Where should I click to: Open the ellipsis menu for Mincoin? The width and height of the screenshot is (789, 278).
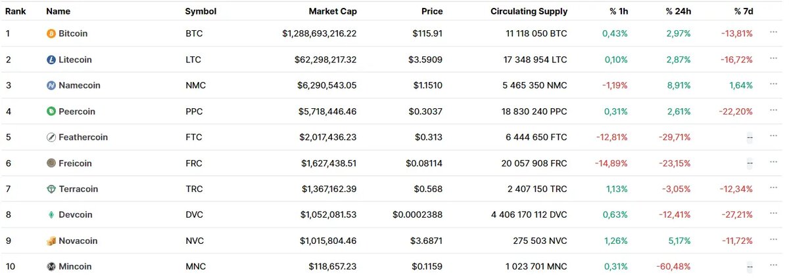coord(773,267)
